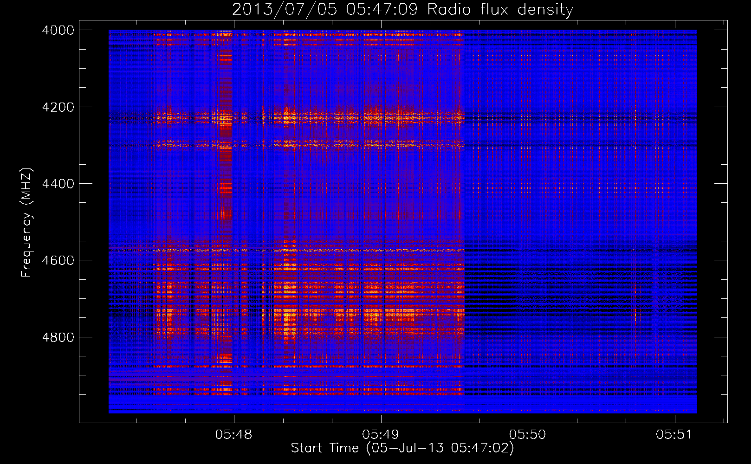Select the 'Frequency (MHZ)' y-axis label

pos(27,223)
